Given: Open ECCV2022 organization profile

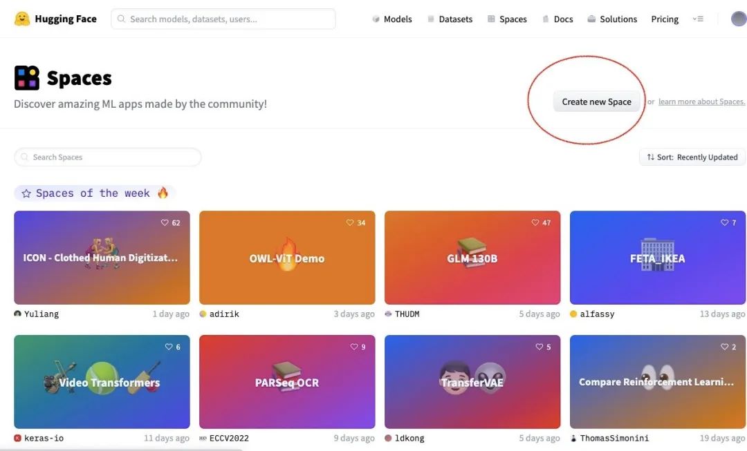Looking at the screenshot, I should (x=229, y=438).
